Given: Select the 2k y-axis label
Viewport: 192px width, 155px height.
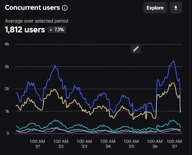Looking at the screenshot, I should click(x=7, y=89).
